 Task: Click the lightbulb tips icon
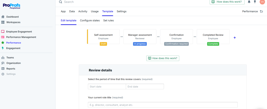tap(255, 2)
